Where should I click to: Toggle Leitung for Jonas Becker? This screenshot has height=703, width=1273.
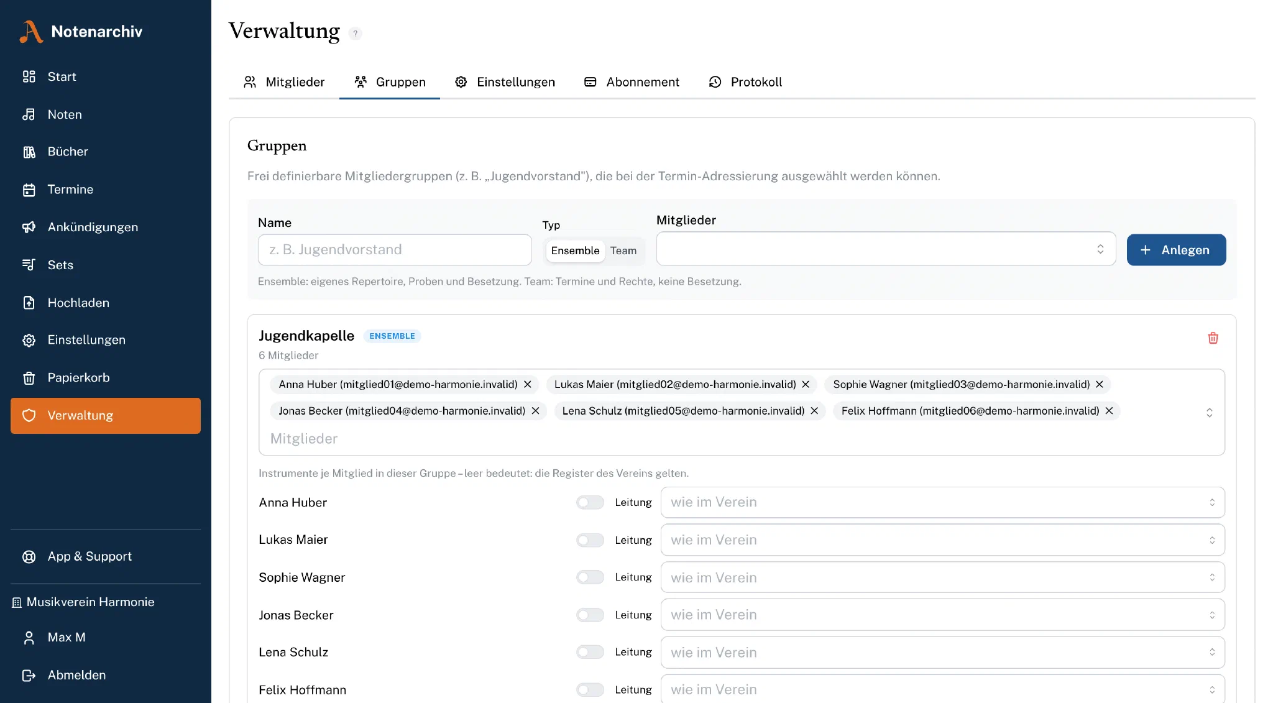coord(590,615)
